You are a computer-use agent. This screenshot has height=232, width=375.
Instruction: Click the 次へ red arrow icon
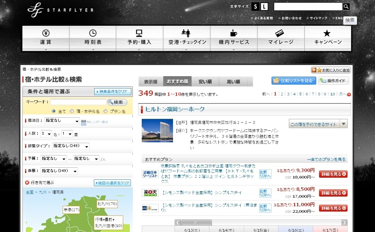click(x=349, y=94)
